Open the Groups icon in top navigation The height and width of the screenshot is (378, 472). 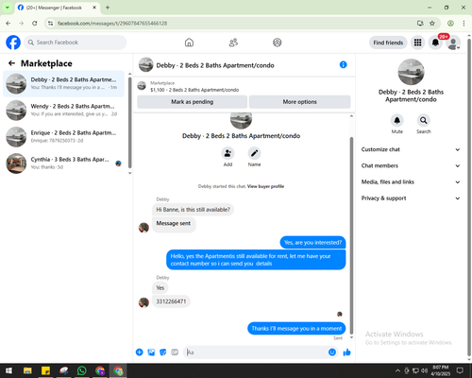tap(278, 43)
